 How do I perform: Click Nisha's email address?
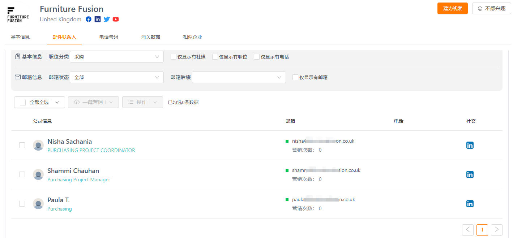point(323,141)
